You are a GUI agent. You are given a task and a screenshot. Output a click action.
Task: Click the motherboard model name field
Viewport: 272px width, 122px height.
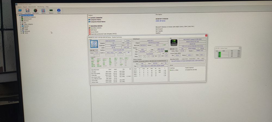coord(150,41)
